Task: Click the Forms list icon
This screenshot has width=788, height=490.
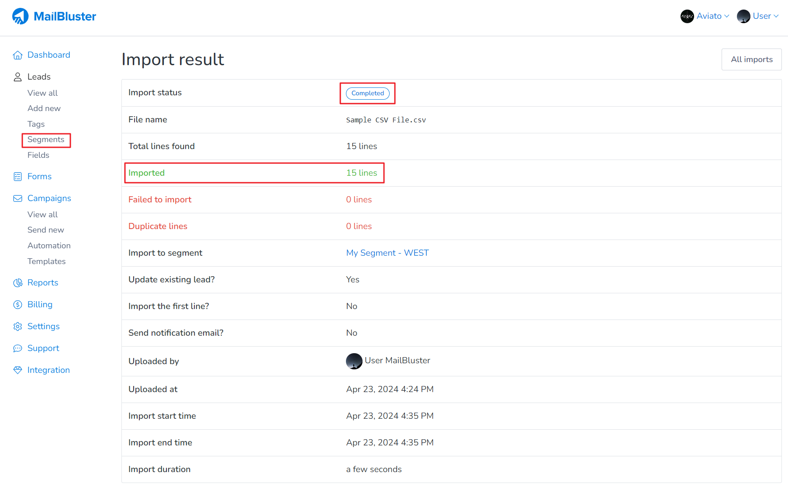Action: point(17,177)
